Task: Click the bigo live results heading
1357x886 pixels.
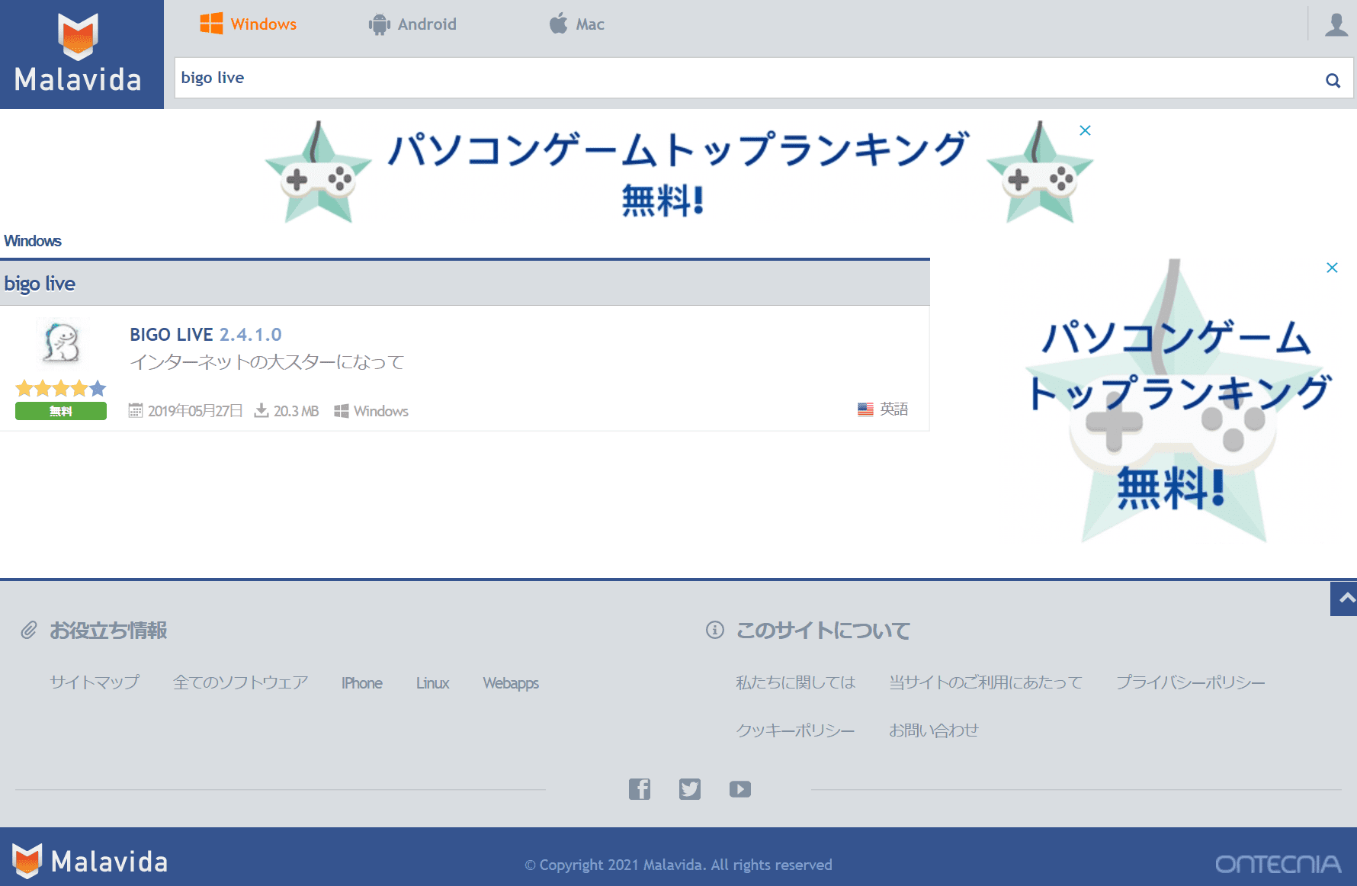Action: (40, 284)
